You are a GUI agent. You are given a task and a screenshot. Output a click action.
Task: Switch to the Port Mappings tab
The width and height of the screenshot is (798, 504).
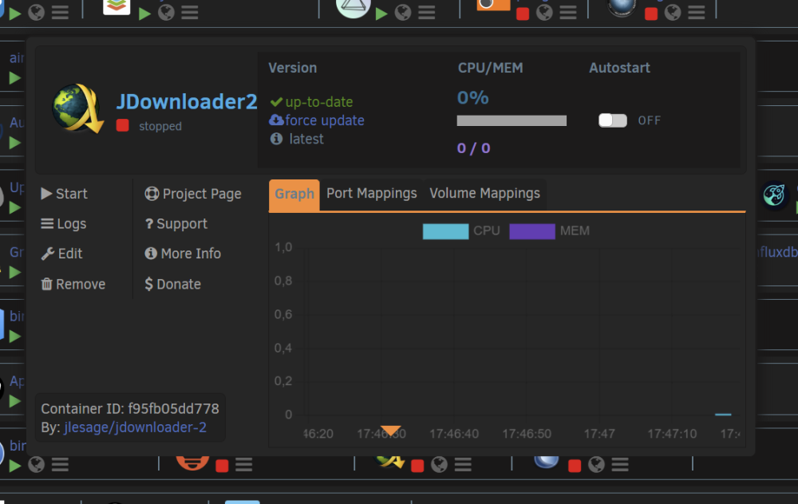tap(372, 193)
